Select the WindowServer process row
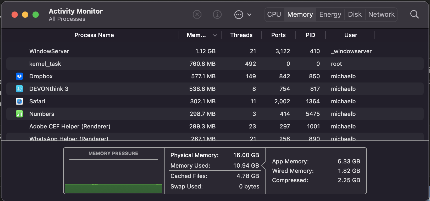 tap(215, 51)
